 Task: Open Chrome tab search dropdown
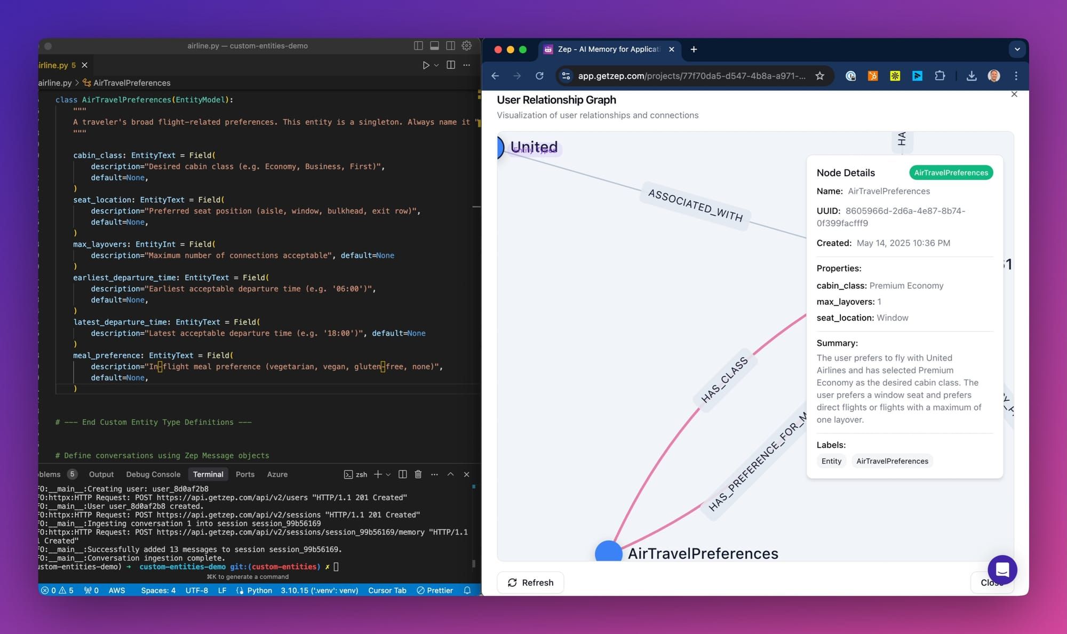1017,49
